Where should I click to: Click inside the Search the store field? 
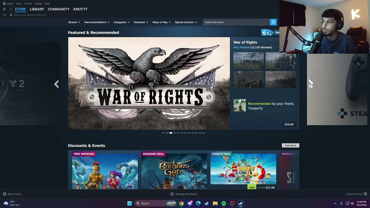(x=236, y=22)
